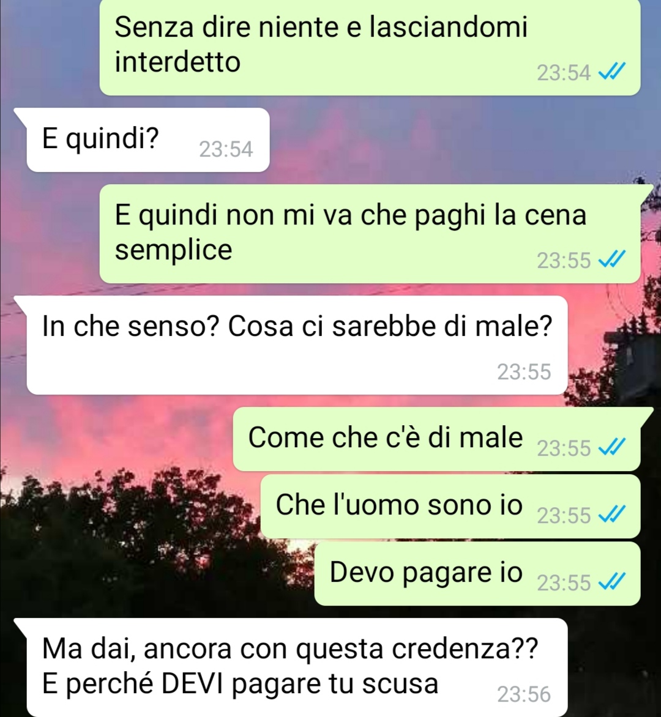Tap the 23:54 timestamp on 'E quindi?' message
This screenshot has height=717, width=661.
(x=226, y=149)
